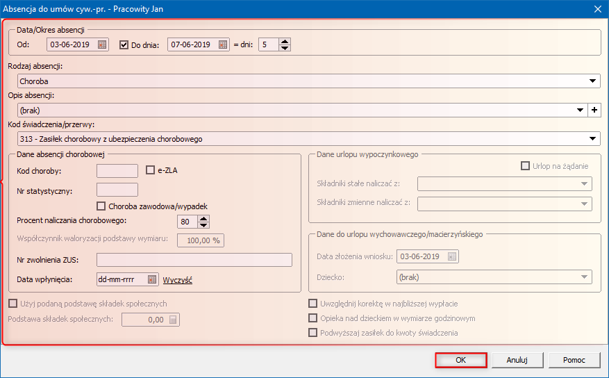
Task: Click the dni number field
Action: click(x=268, y=44)
